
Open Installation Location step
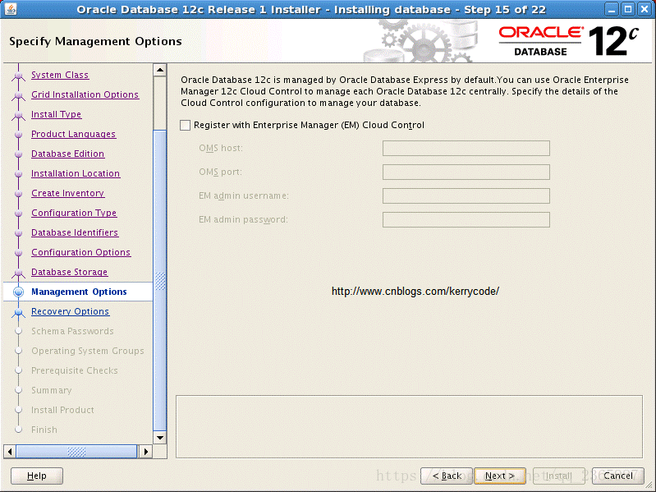pos(76,173)
